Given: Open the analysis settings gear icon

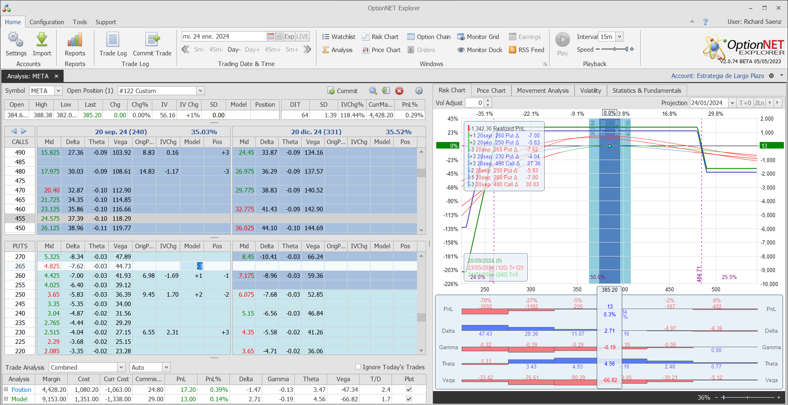Looking at the screenshot, I should pyautogui.click(x=419, y=91).
